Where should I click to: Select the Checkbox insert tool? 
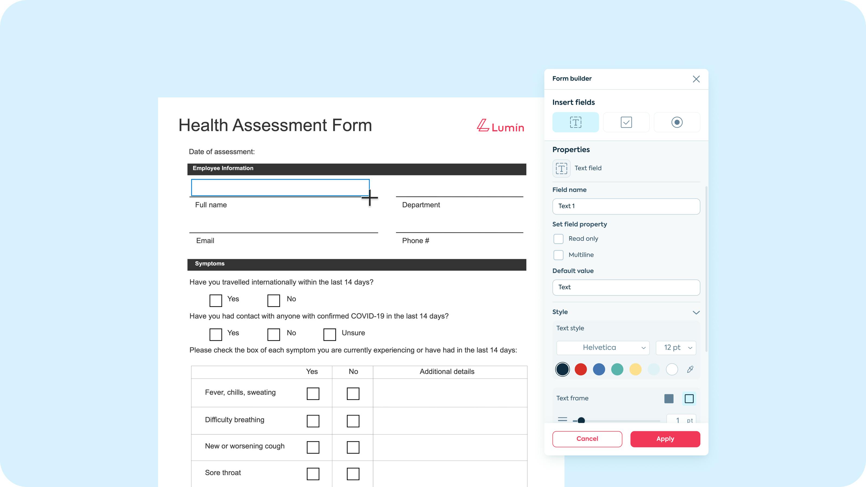click(x=626, y=122)
